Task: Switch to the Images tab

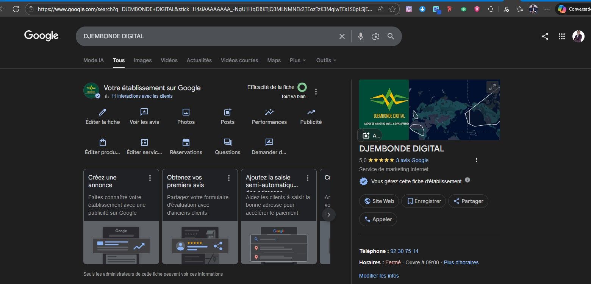Action: click(x=142, y=60)
